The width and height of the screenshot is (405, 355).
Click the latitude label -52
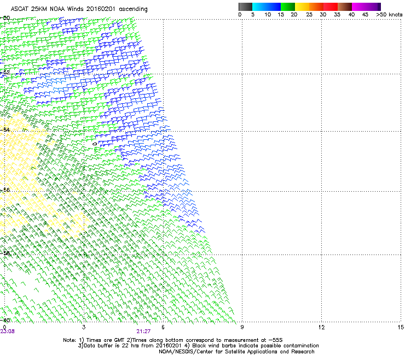click(x=5, y=73)
